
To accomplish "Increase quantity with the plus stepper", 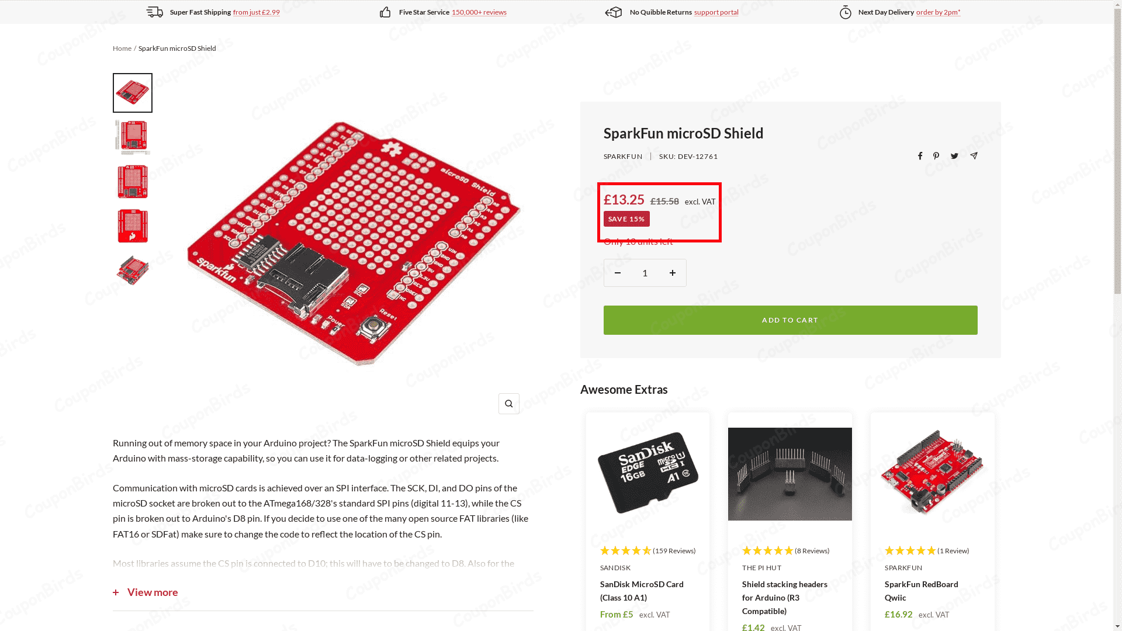I will click(673, 273).
